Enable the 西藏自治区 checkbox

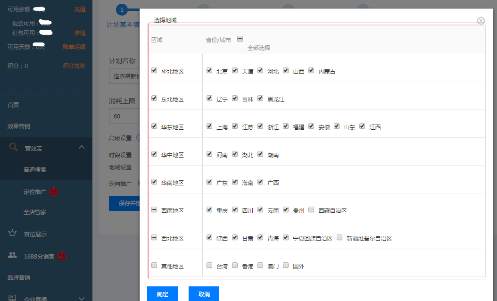tap(311, 209)
